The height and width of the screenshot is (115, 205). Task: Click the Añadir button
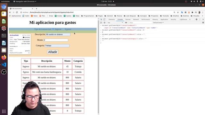click(x=53, y=52)
